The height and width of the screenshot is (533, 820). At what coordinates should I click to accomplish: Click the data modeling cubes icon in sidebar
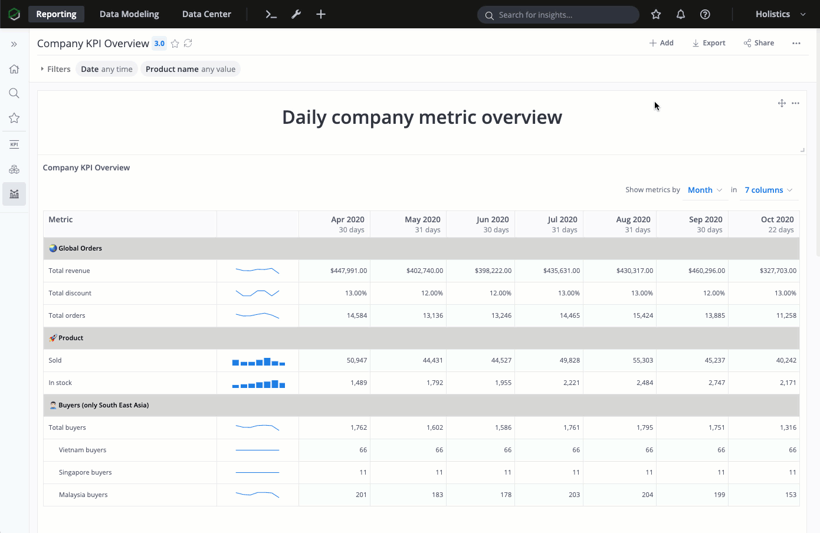pos(14,169)
